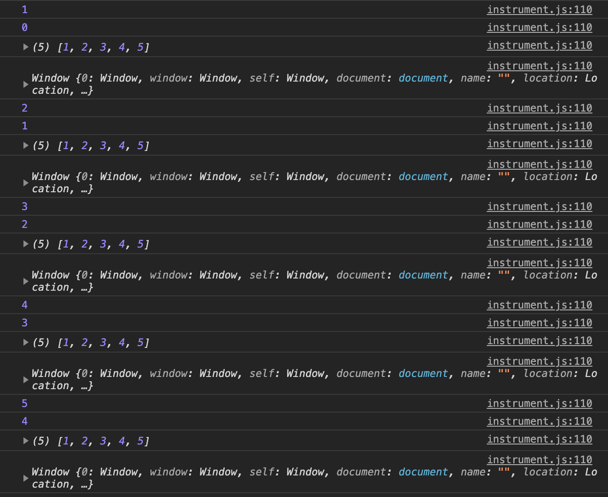Open instrument.js:110 link beside topmost value 1

coord(540,9)
